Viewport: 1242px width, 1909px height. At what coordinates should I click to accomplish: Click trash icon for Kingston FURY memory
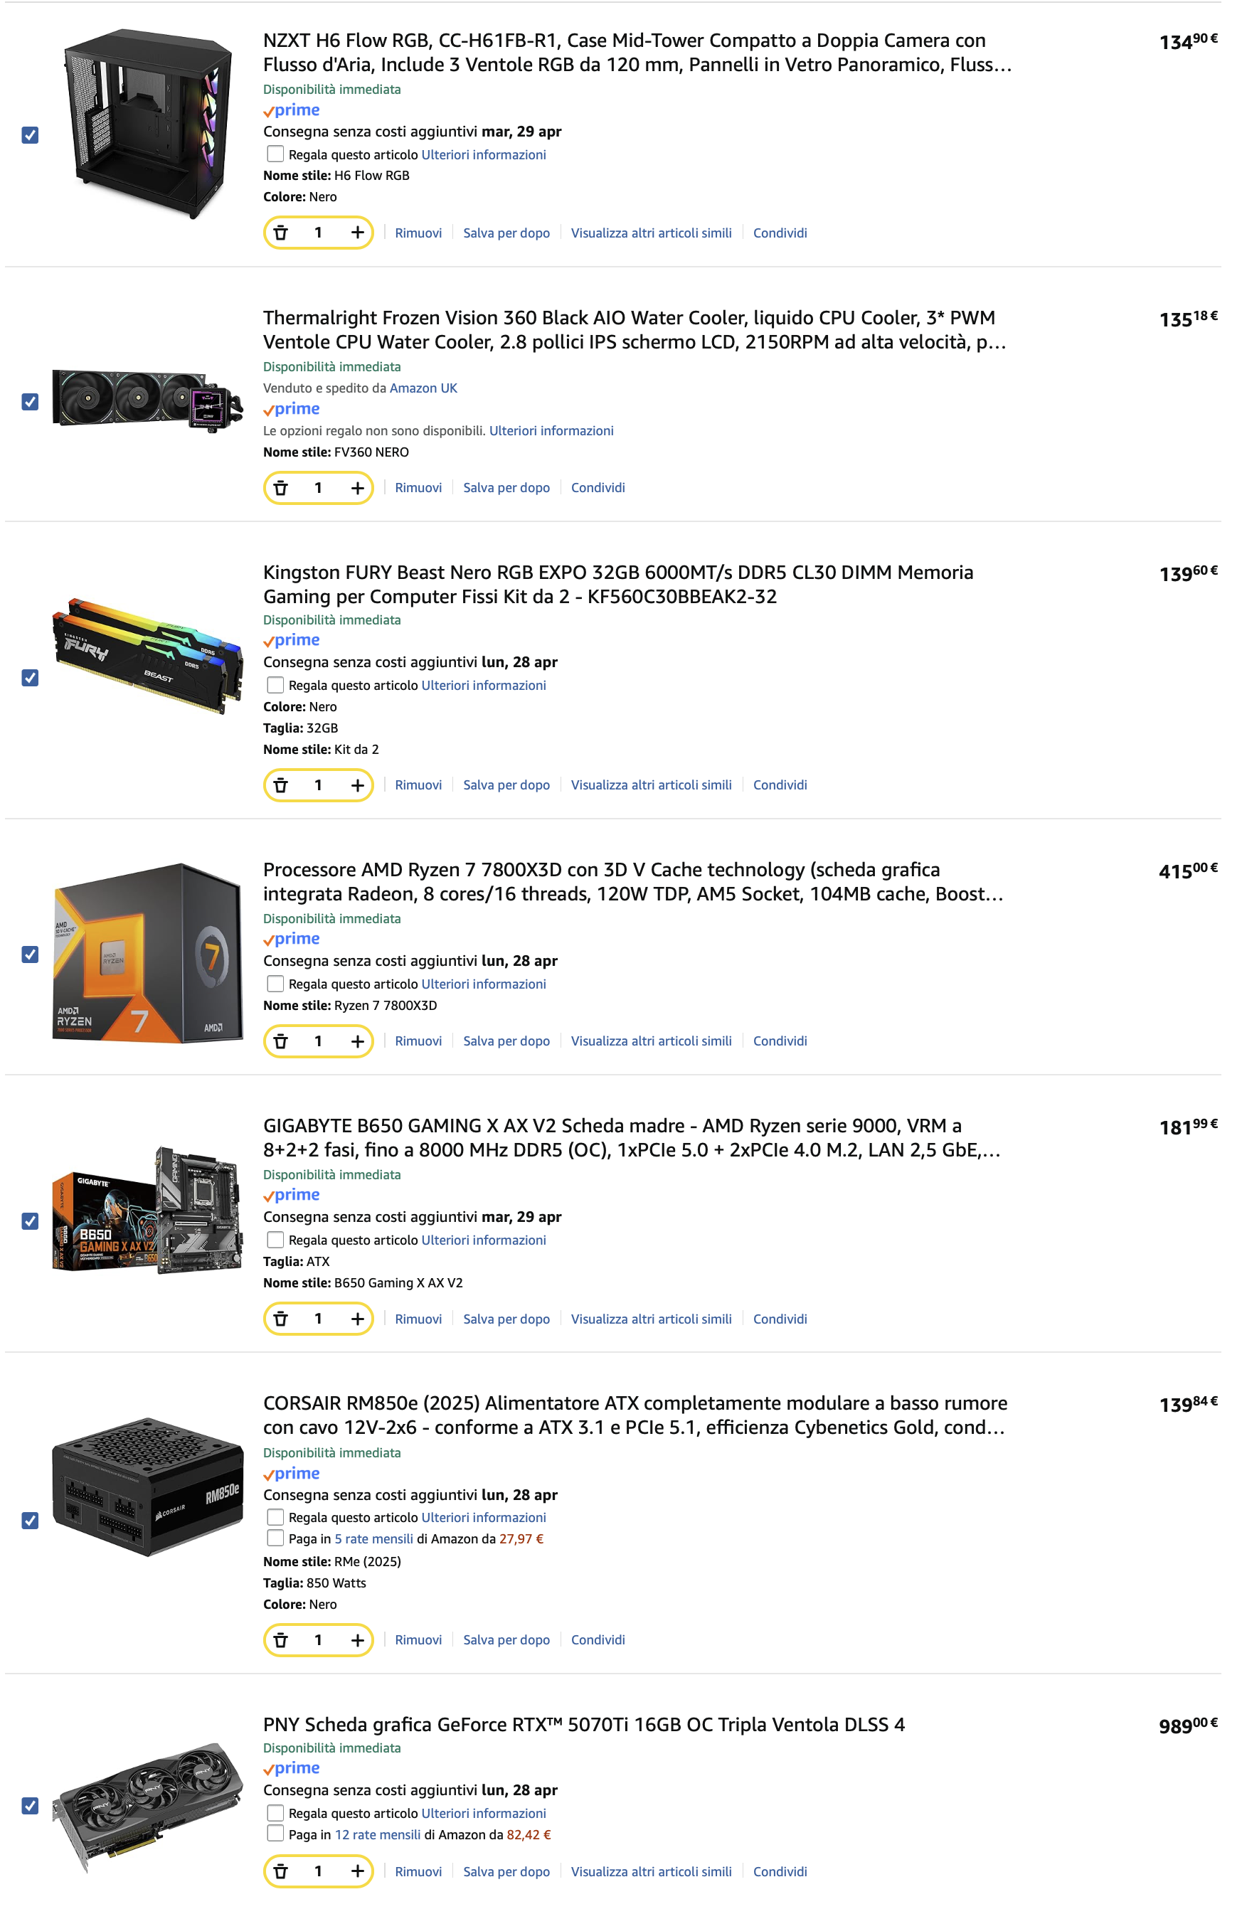(281, 785)
